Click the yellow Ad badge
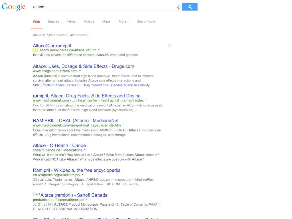Screen dimensions: 292x219 pyautogui.click(x=35, y=50)
